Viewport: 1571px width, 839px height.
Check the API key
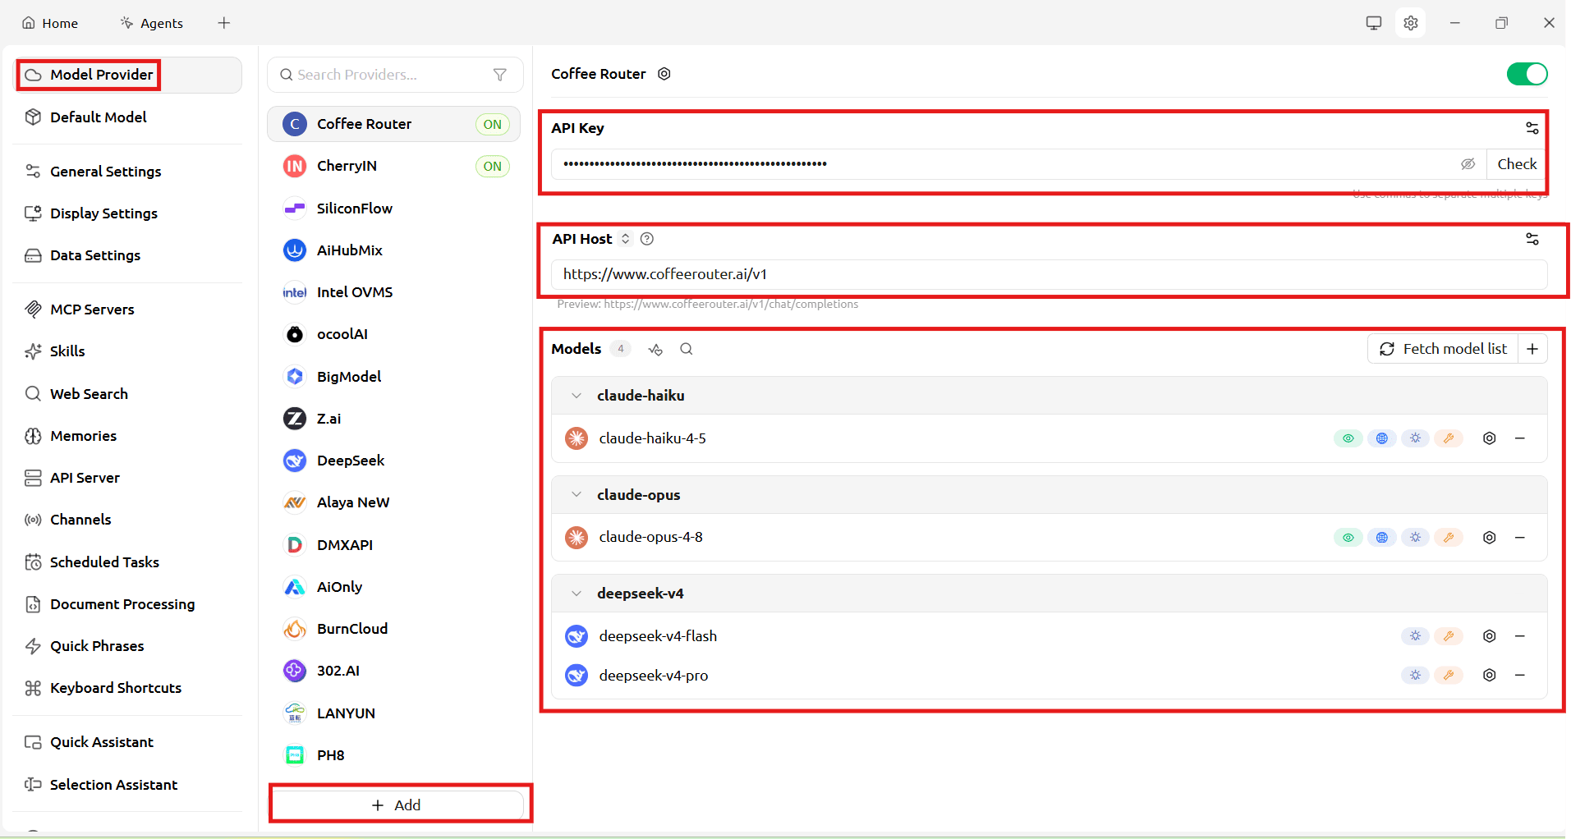coord(1517,164)
